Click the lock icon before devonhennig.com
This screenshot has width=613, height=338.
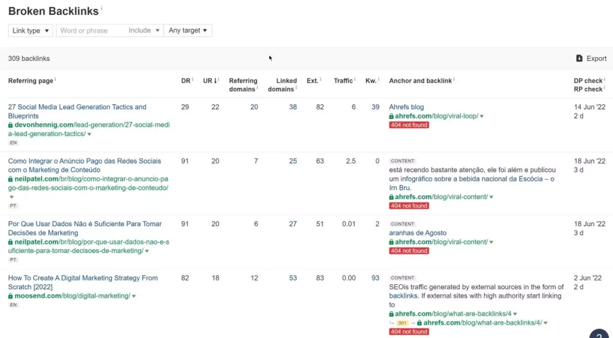coord(11,125)
